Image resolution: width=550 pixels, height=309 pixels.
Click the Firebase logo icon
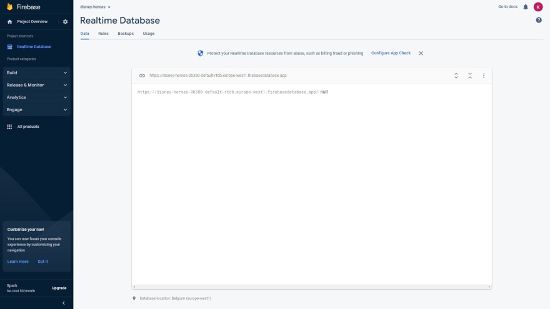click(10, 7)
